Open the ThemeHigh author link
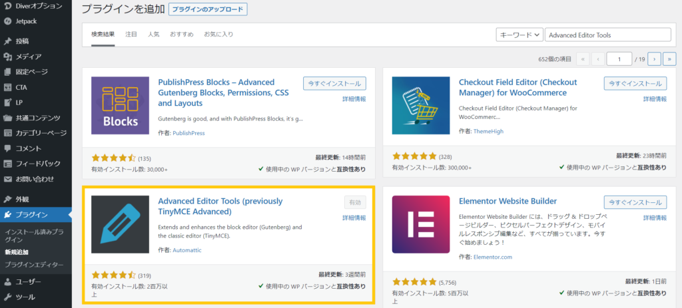The image size is (682, 308). pyautogui.click(x=488, y=131)
